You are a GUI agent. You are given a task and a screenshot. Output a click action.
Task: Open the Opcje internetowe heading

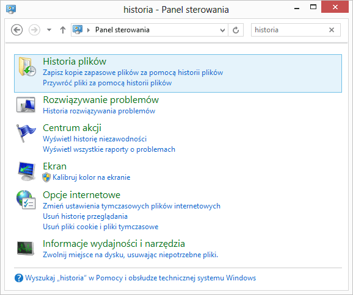81,195
